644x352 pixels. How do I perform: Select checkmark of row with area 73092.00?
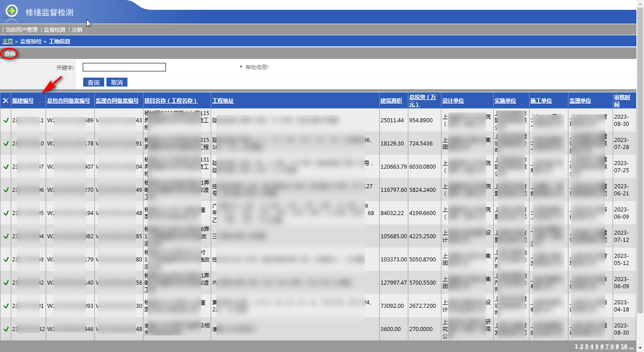pos(6,306)
